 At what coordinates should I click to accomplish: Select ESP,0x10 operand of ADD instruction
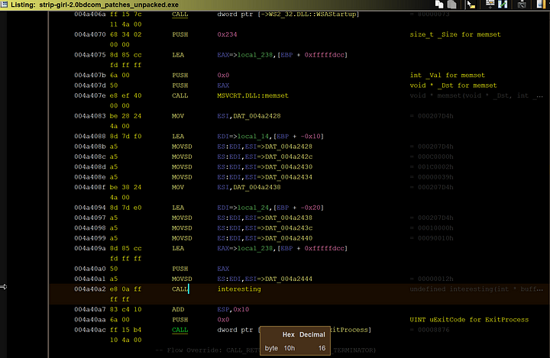click(x=233, y=309)
